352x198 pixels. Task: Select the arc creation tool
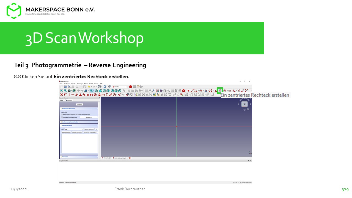pyautogui.click(x=196, y=91)
